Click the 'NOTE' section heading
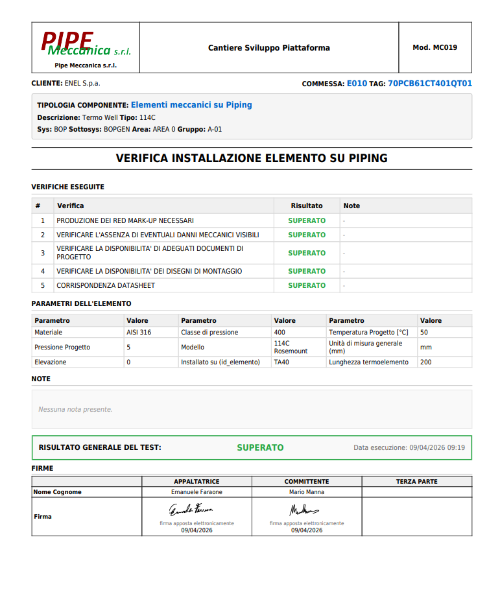The width and height of the screenshot is (500, 614). [41, 379]
